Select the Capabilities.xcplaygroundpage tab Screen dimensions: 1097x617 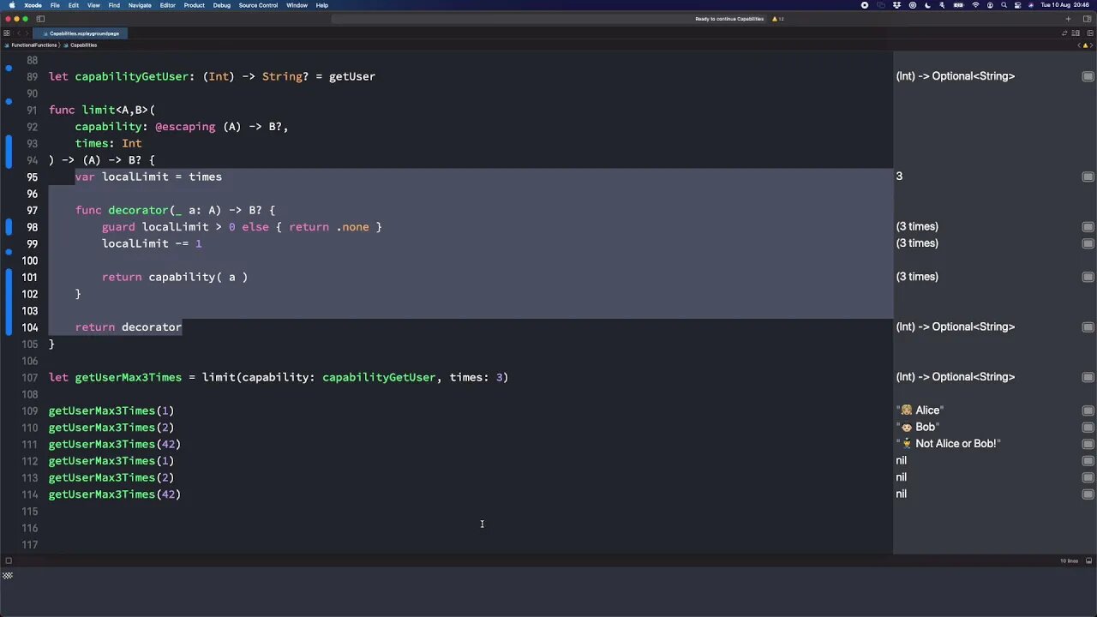point(81,33)
